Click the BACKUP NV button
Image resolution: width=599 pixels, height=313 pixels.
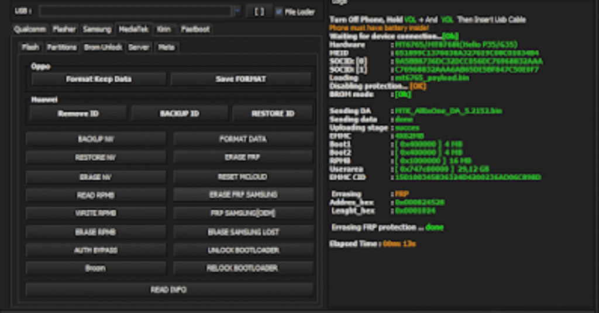(96, 139)
